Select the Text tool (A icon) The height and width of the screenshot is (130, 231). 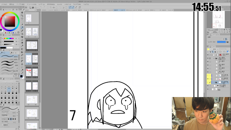pyautogui.click(x=22, y=64)
